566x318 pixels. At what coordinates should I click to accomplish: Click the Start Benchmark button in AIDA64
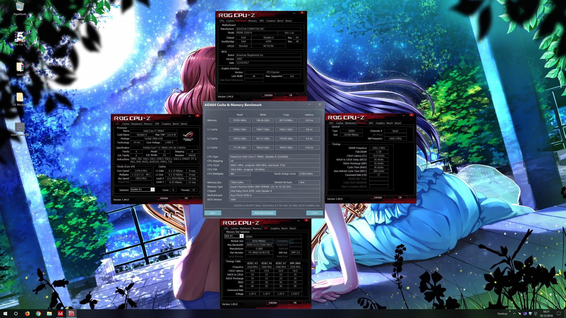(264, 213)
